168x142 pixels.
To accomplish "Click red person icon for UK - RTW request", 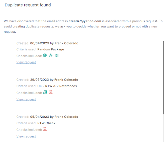I will [x=51, y=92].
